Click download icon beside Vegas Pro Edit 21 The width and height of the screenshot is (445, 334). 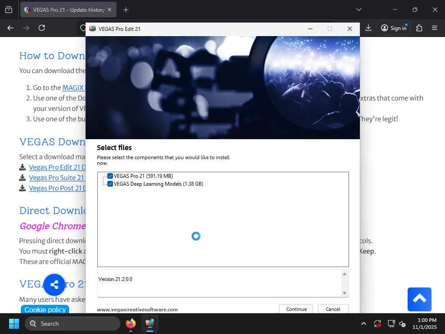(x=23, y=167)
